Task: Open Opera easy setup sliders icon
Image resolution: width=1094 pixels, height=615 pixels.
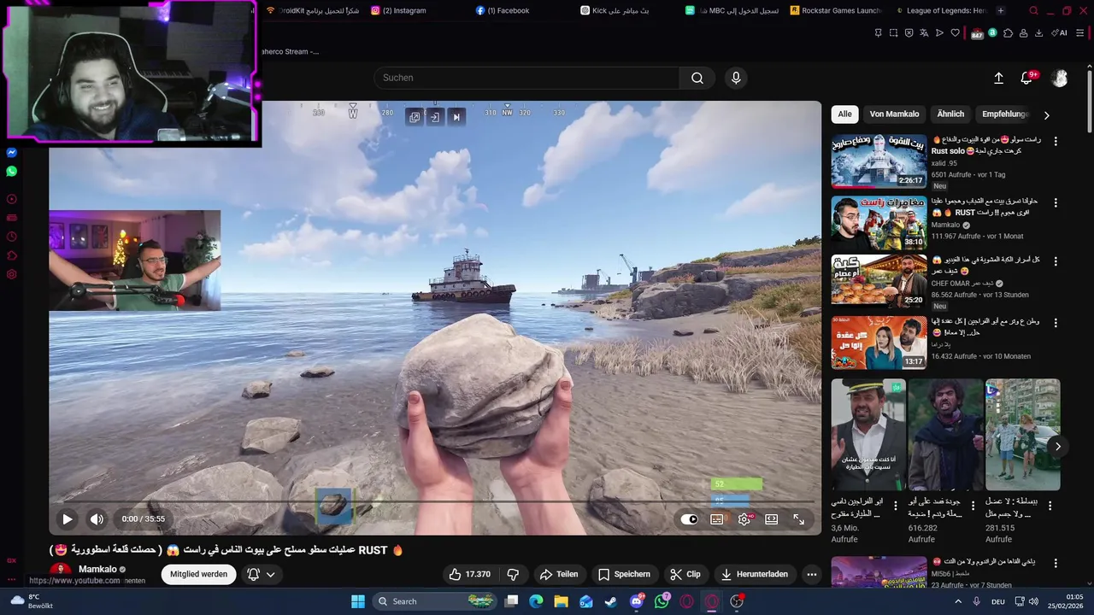Action: coord(1080,33)
